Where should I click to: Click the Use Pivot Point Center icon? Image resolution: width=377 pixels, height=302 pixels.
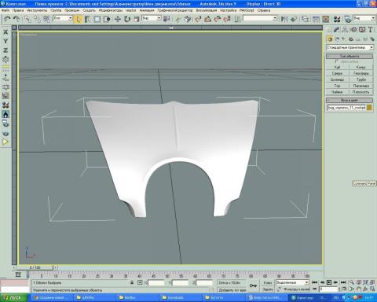click(167, 19)
